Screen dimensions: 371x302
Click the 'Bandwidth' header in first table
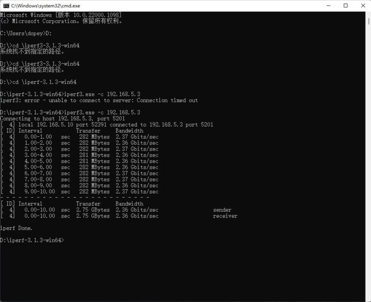pos(129,131)
